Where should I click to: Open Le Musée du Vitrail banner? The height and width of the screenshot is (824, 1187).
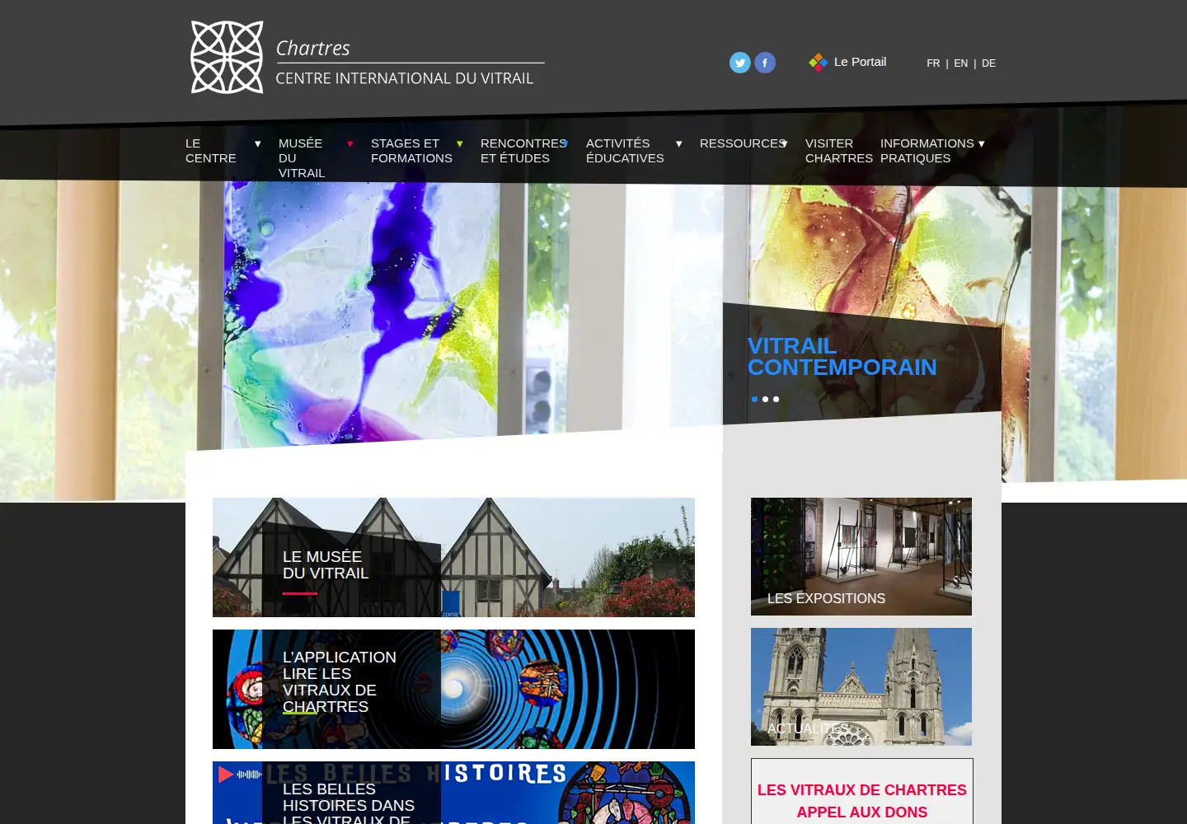453,557
